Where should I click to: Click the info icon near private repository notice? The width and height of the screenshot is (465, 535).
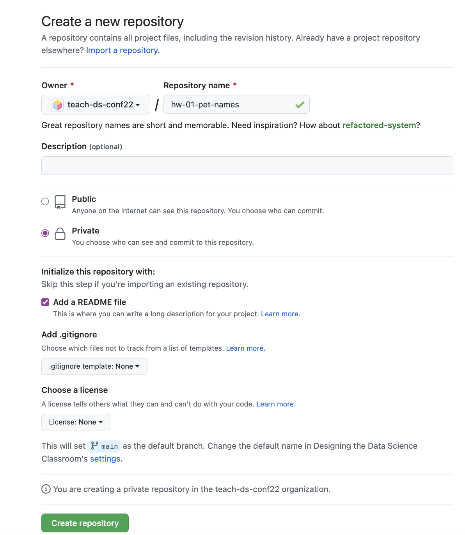46,489
